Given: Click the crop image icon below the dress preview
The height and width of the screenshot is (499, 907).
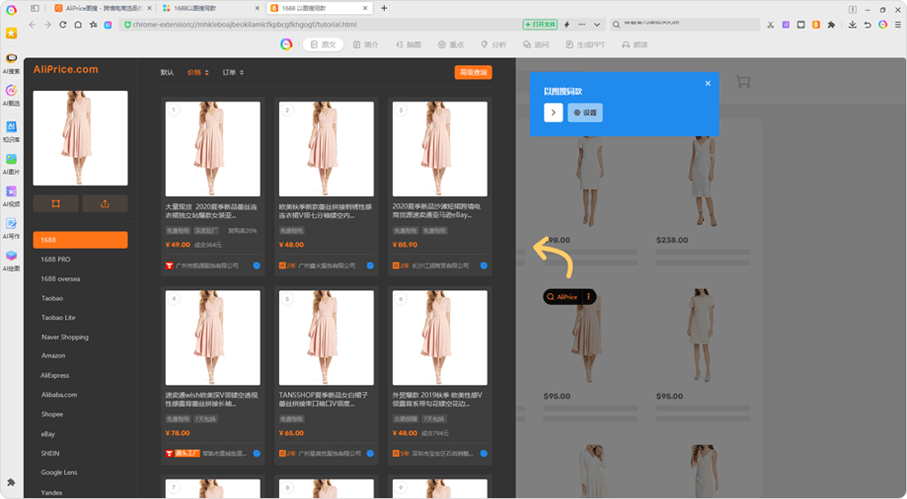Looking at the screenshot, I should (55, 203).
